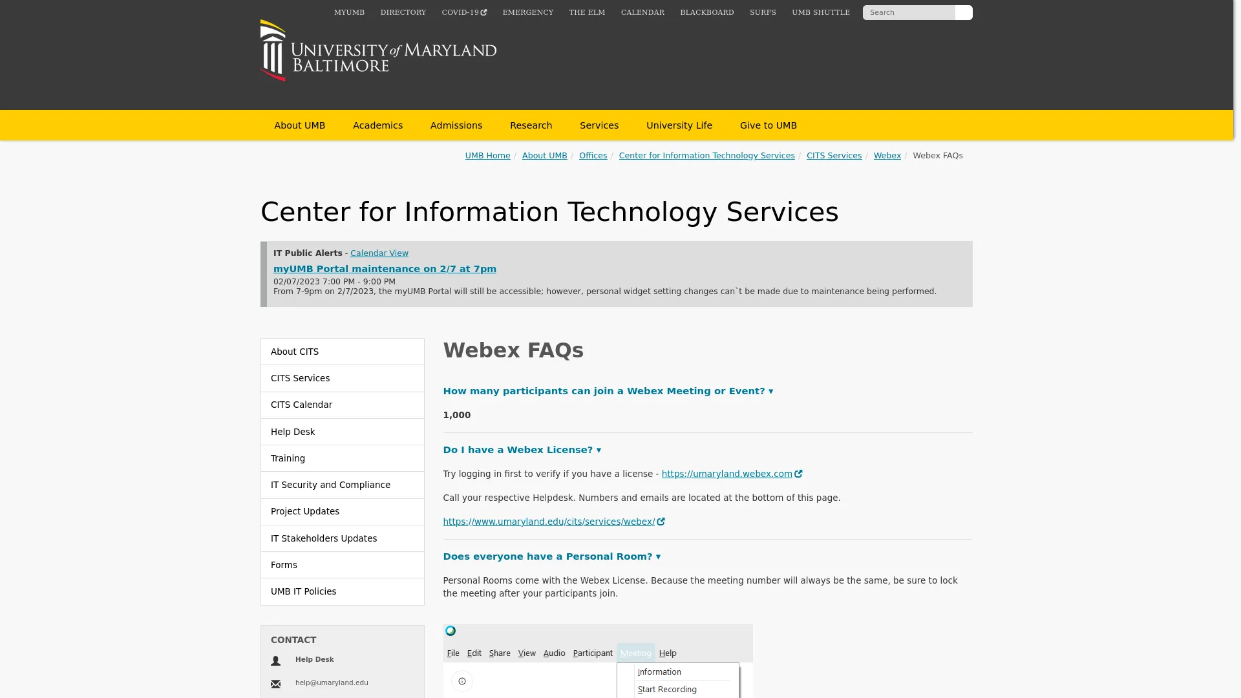Click the circled info icon in Webex image
Screen dimensions: 1241x698
tap(461, 681)
